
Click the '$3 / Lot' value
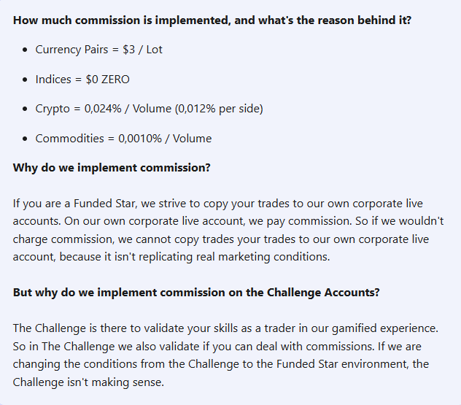142,50
